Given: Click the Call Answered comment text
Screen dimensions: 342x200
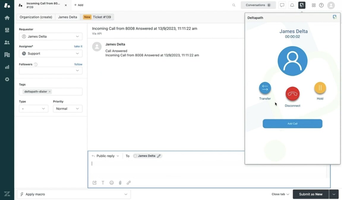Looking at the screenshot, I should point(116,51).
